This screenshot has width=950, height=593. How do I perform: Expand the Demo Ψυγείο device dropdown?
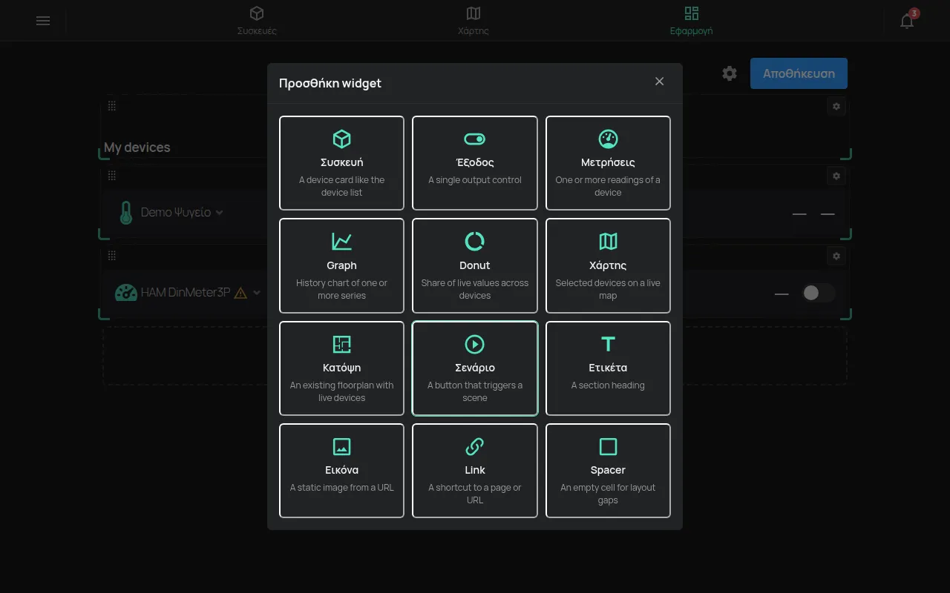pyautogui.click(x=219, y=212)
